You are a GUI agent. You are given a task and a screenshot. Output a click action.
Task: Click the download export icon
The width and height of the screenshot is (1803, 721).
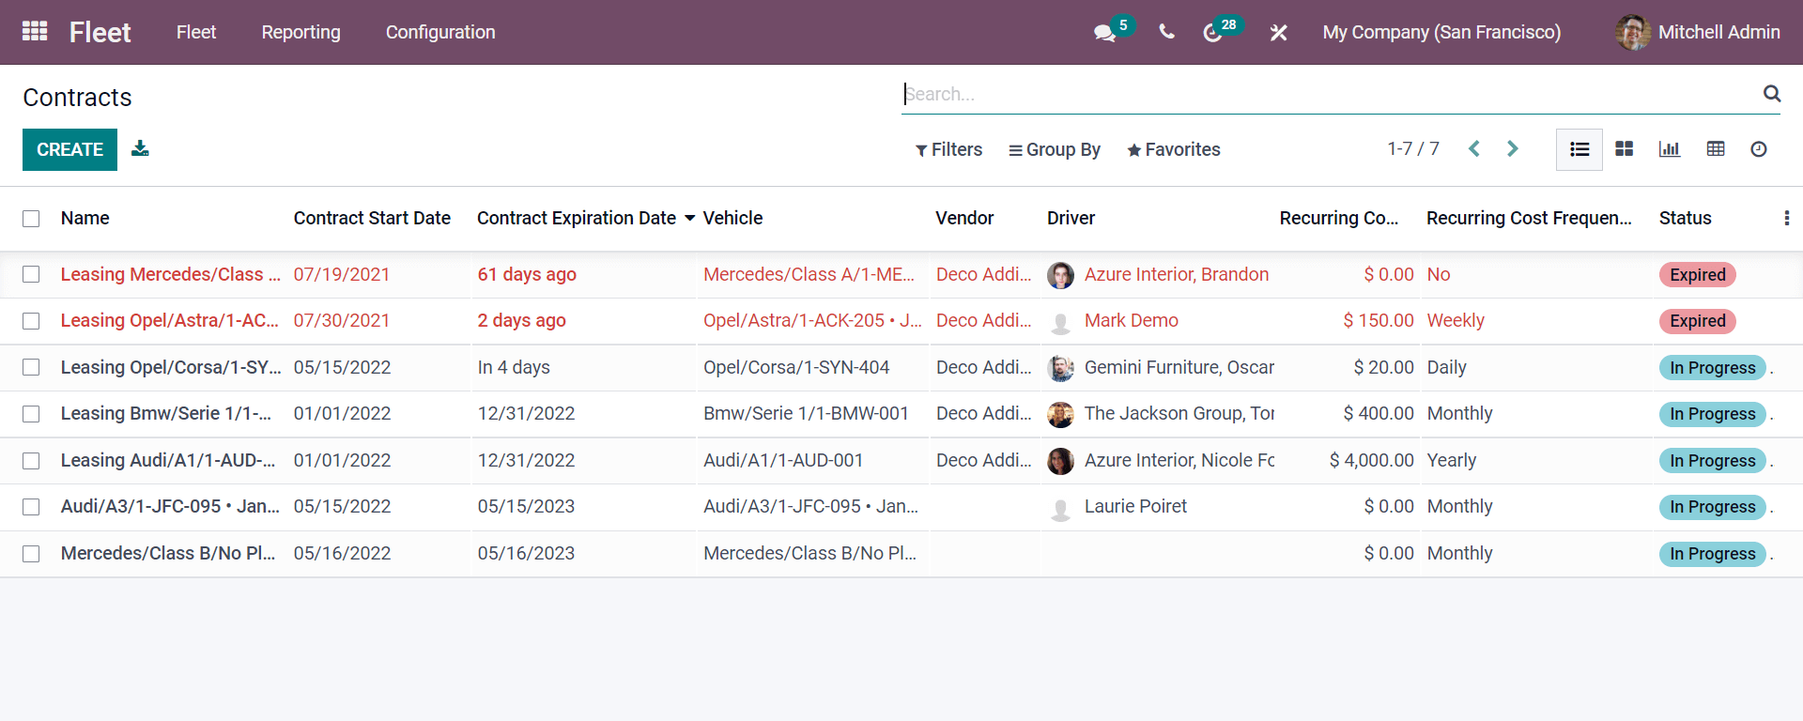(140, 148)
